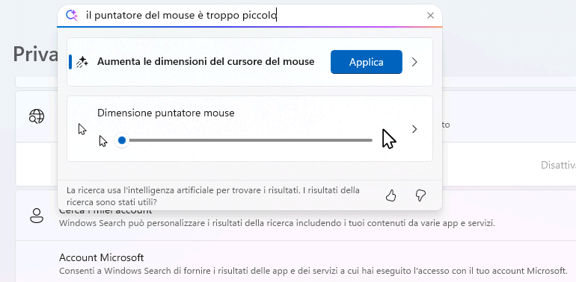Give thumbs down feedback on the results
This screenshot has width=576, height=282.
click(x=420, y=195)
